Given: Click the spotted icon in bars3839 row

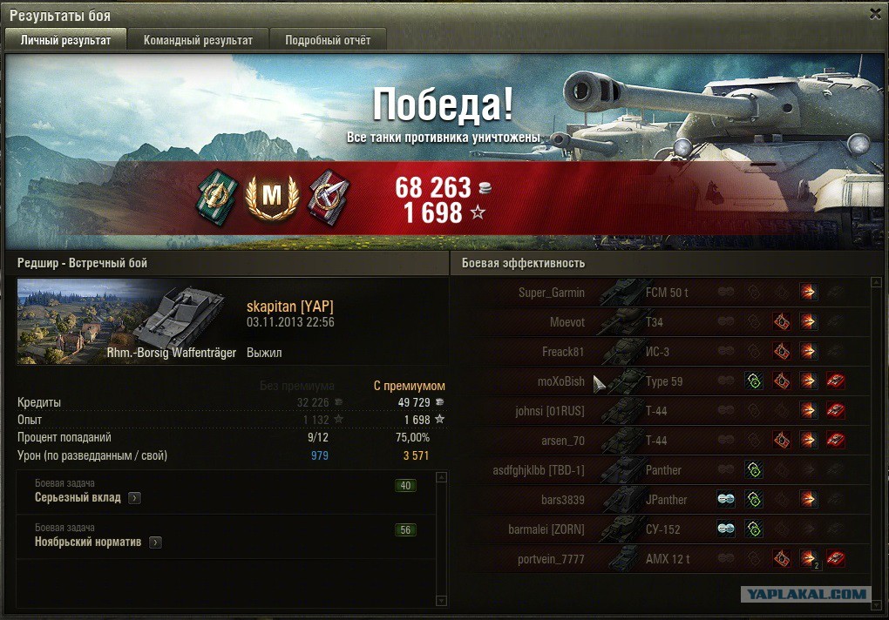Looking at the screenshot, I should click(726, 500).
